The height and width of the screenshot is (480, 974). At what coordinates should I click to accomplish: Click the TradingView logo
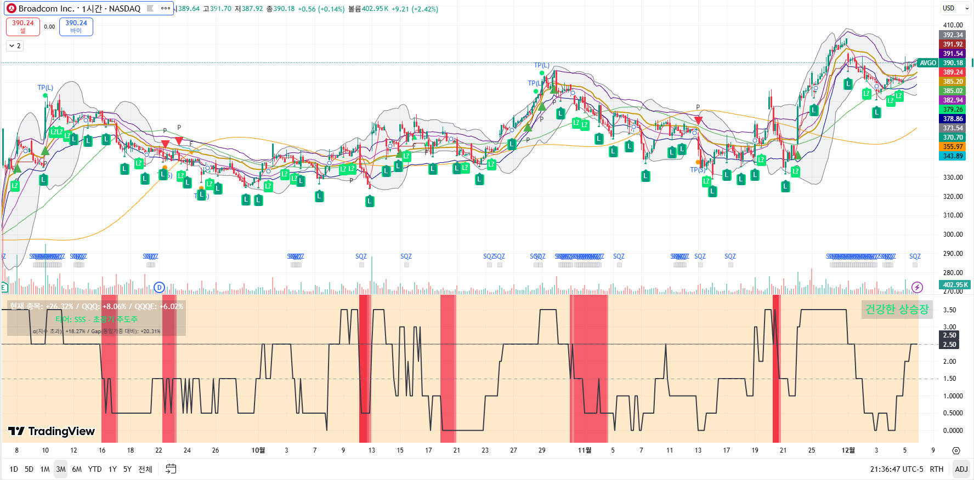[52, 431]
